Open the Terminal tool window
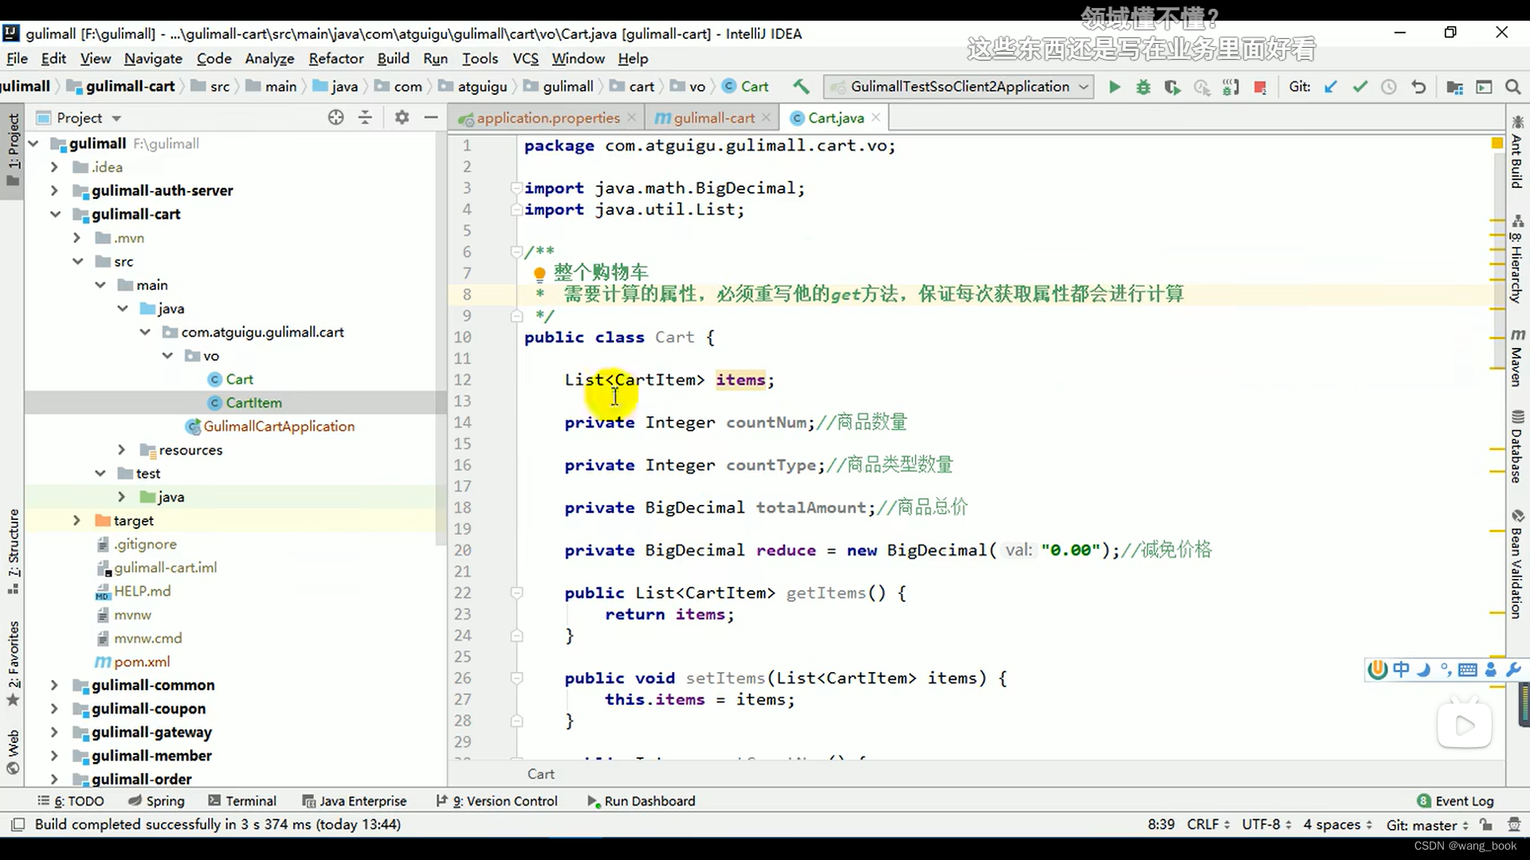 tap(242, 800)
